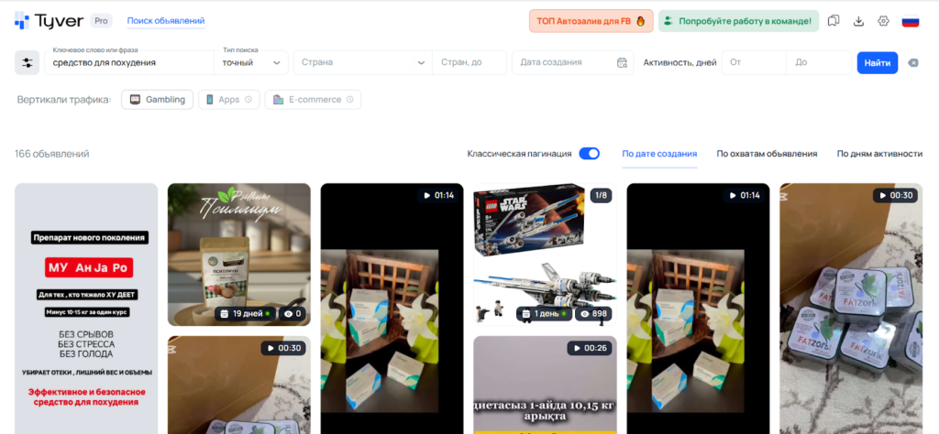Viewport: 939px width, 434px height.
Task: Focus the activity days From field
Action: point(754,63)
